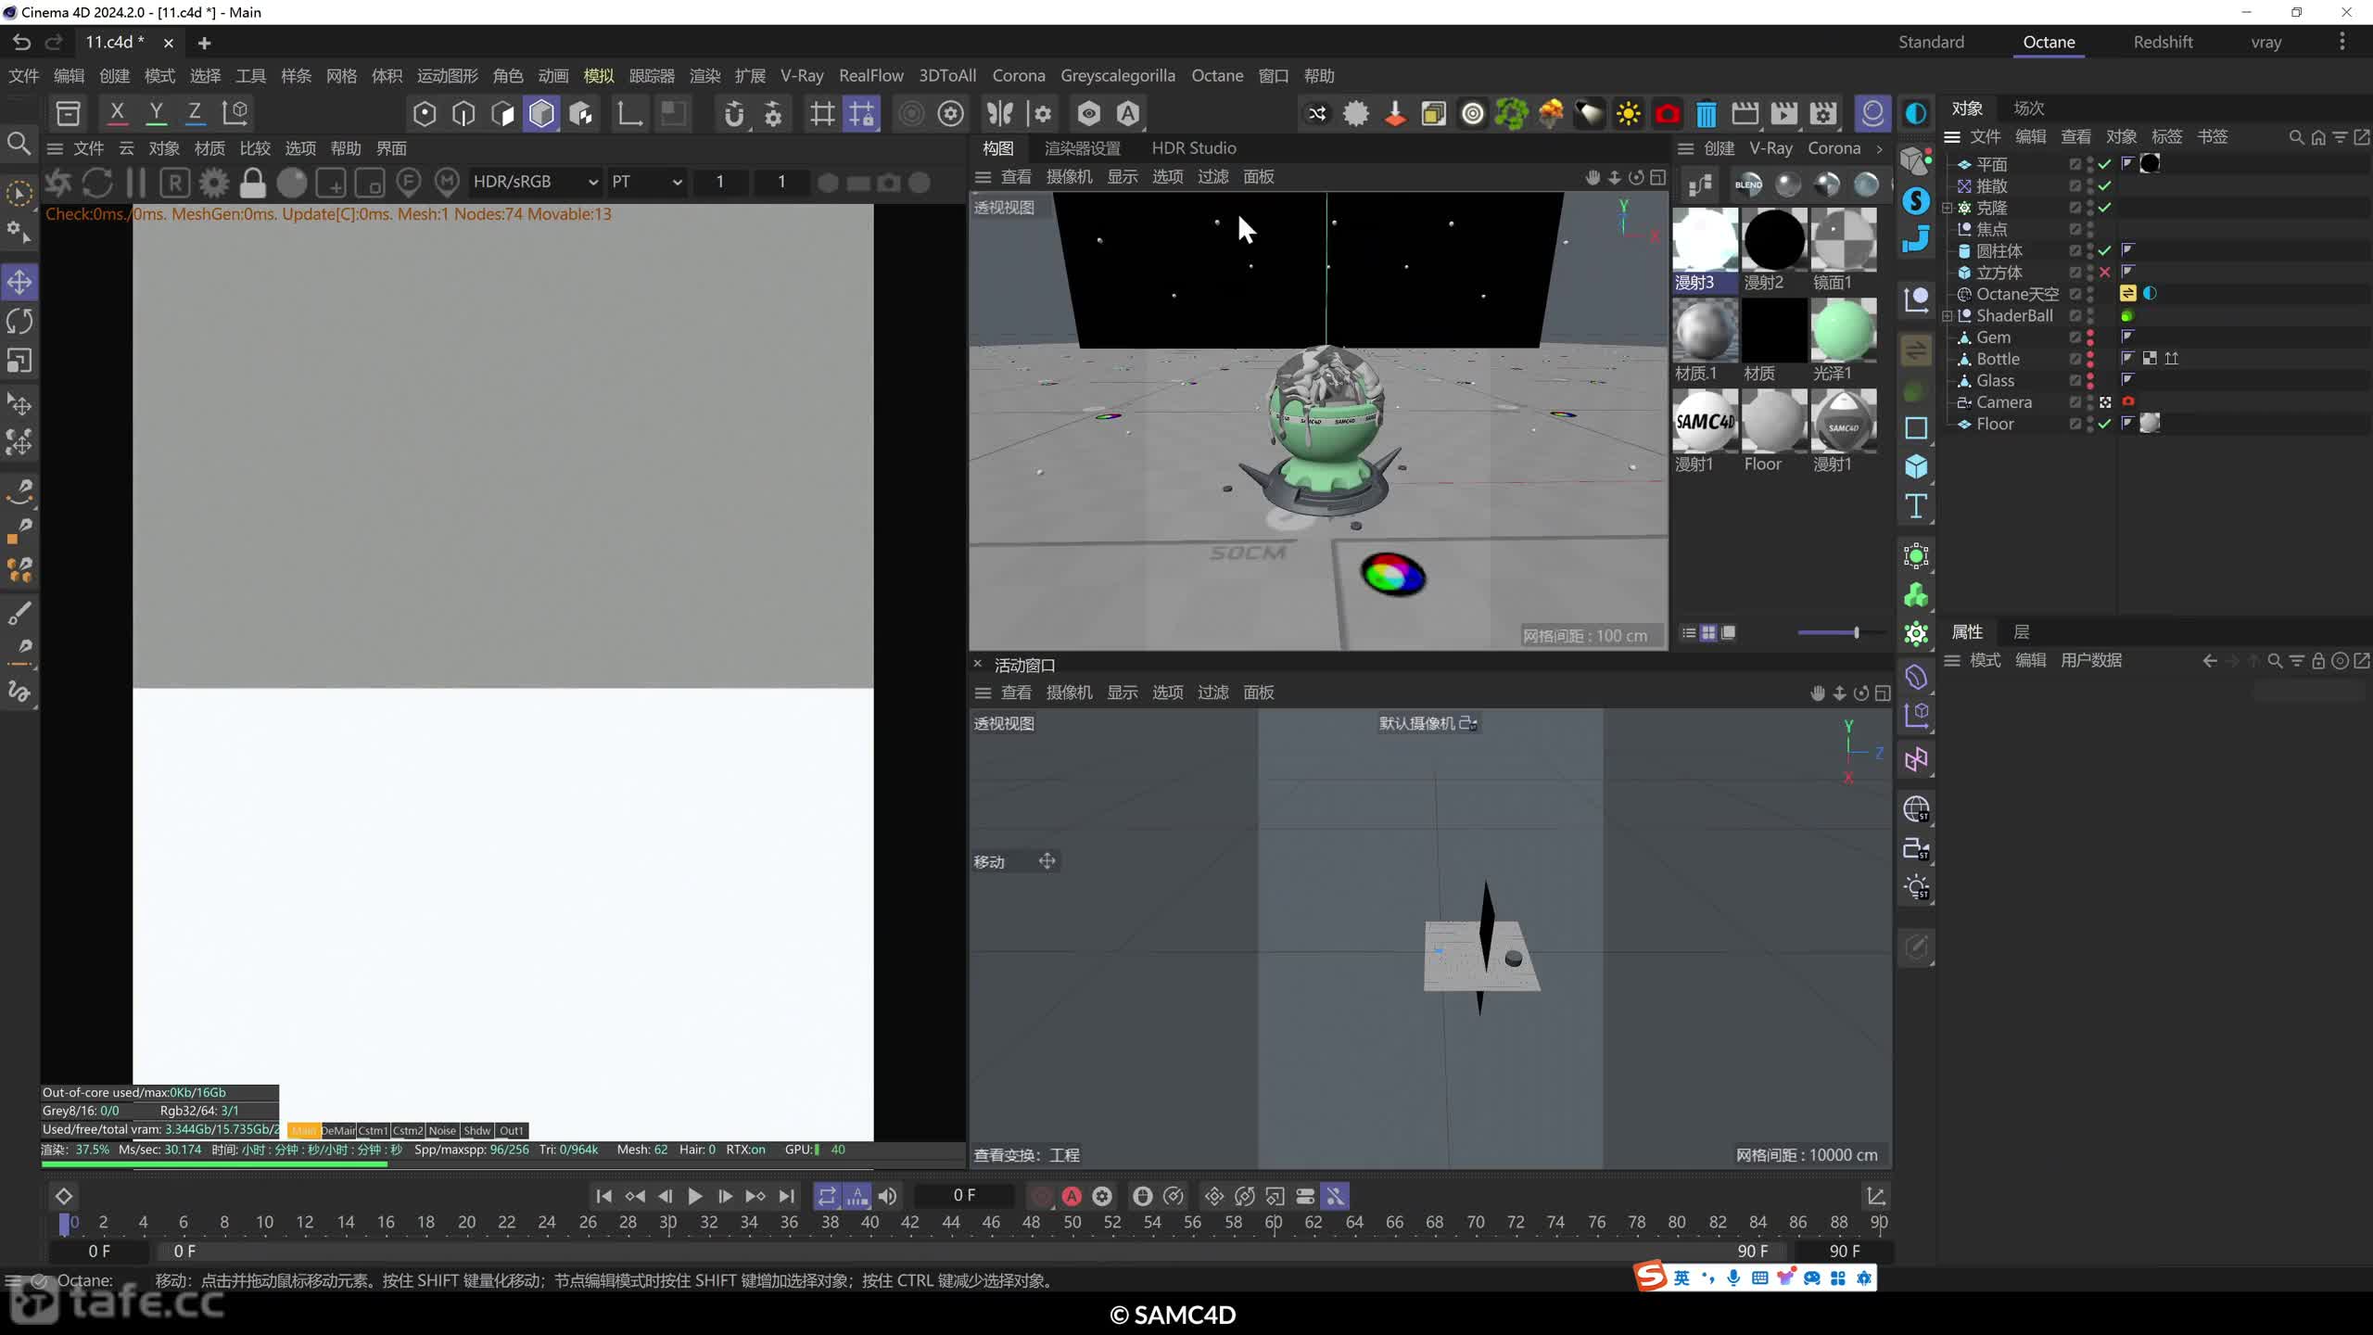This screenshot has width=2373, height=1335.
Task: Toggle sound icon in timeline controls
Action: point(887,1196)
